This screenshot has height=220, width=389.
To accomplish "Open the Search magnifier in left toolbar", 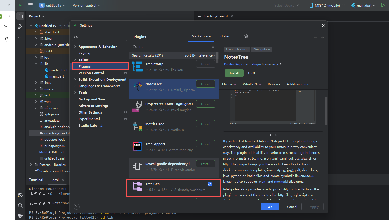I will coord(20,206).
